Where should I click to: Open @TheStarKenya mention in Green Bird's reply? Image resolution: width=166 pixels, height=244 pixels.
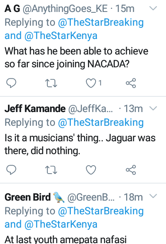pos(61,224)
